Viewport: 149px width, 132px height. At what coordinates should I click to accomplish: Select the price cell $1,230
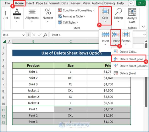109,115
